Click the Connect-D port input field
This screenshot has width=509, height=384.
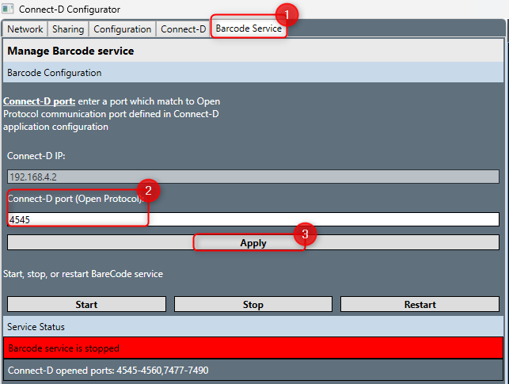pos(253,219)
